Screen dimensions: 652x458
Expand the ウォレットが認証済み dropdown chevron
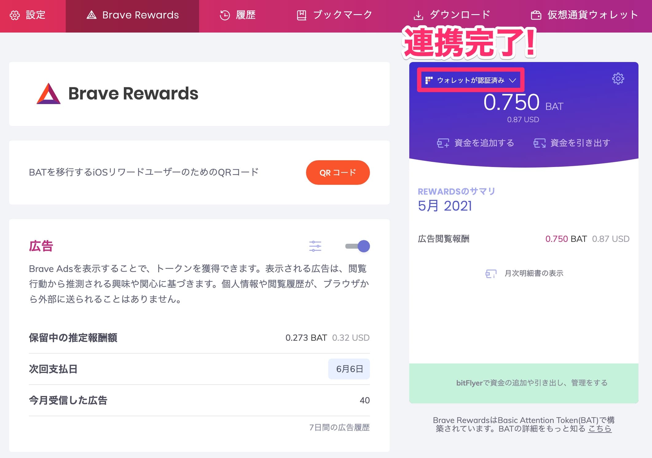click(x=512, y=80)
